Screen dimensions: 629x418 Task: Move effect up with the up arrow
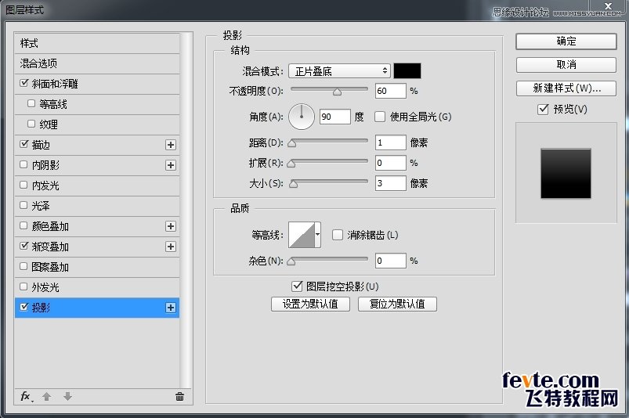(x=46, y=396)
